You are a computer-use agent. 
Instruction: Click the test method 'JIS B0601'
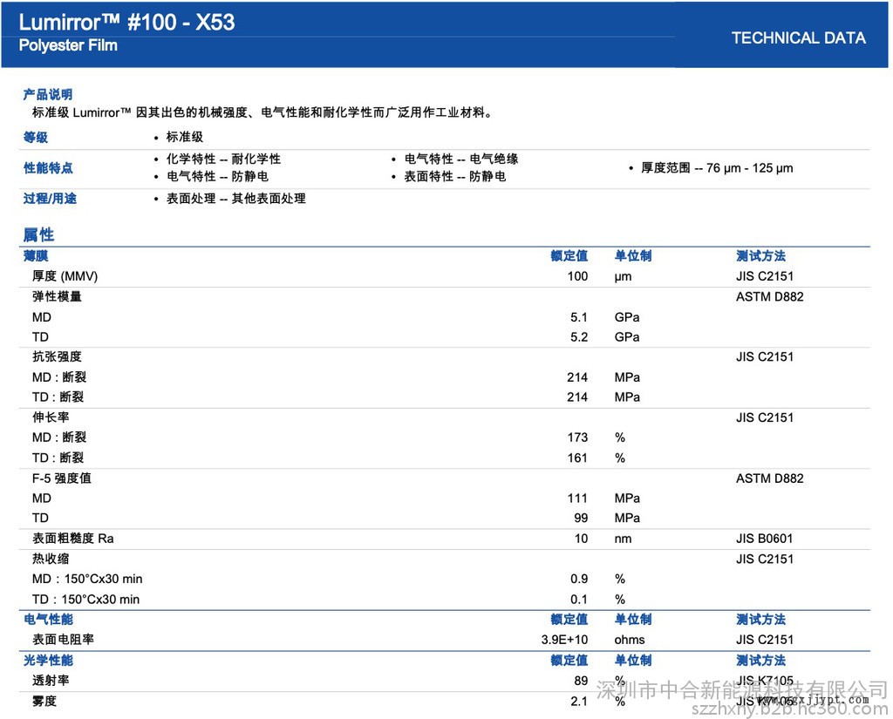(764, 539)
